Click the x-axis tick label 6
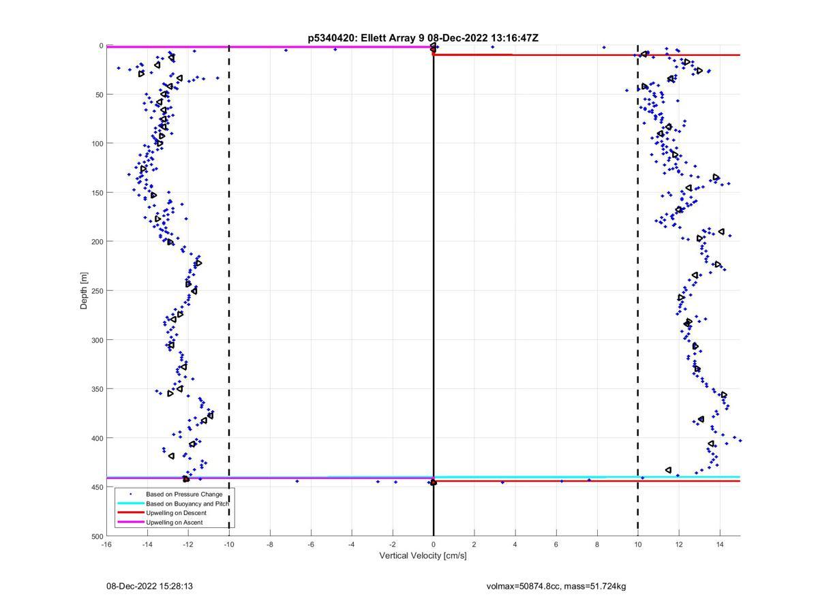 (x=556, y=544)
